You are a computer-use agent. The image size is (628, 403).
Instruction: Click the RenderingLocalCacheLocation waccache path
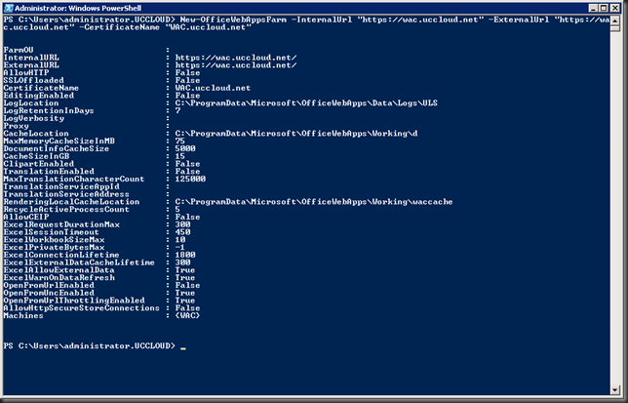point(314,202)
